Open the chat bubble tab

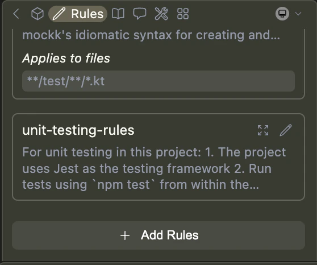pos(140,14)
